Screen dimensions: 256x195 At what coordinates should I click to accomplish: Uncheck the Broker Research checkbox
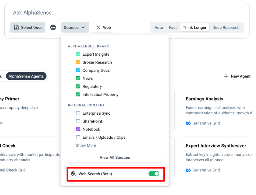[x=78, y=62]
